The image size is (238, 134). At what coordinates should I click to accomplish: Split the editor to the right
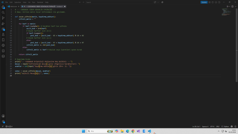click(x=232, y=7)
